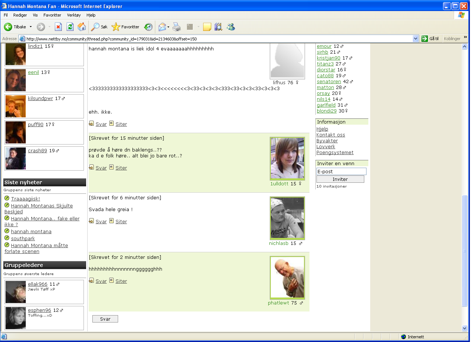Refresh the page with the green arrows icon

coord(70,27)
